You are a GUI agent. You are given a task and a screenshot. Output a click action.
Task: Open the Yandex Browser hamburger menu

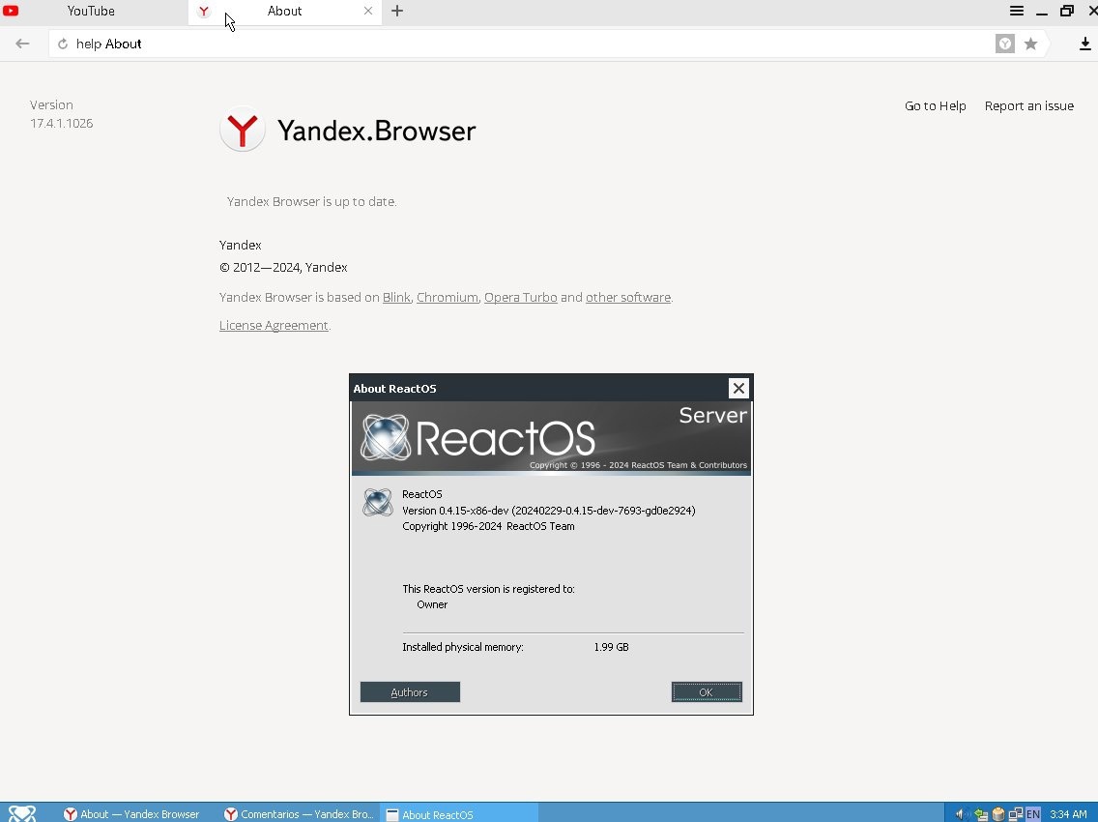pos(1016,11)
